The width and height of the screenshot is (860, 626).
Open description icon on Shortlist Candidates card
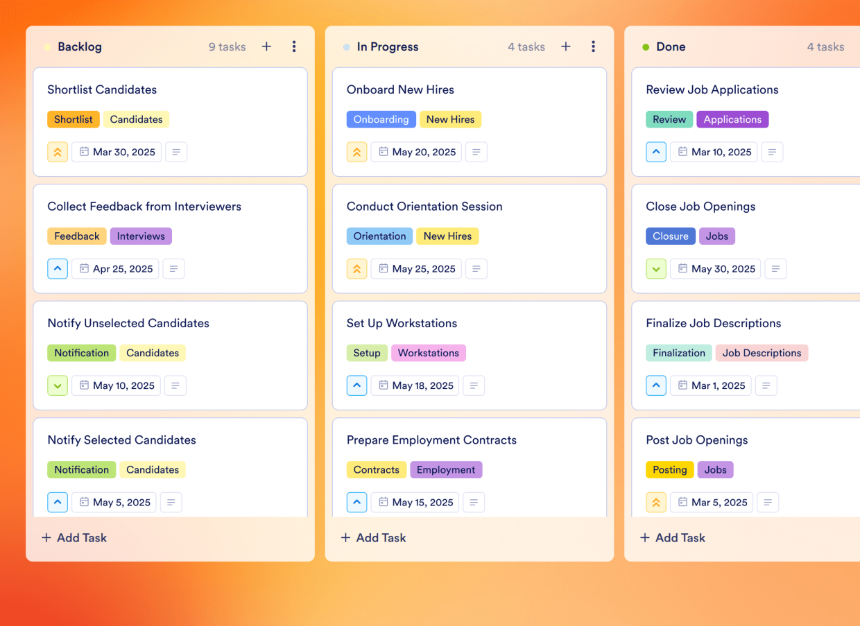[x=176, y=152]
